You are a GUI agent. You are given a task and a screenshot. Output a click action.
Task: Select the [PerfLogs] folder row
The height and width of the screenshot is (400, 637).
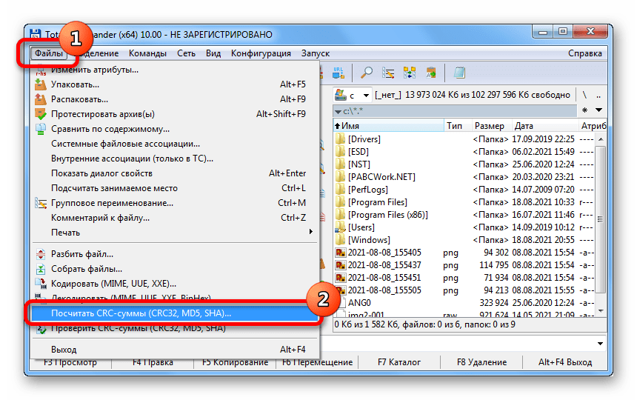464,190
